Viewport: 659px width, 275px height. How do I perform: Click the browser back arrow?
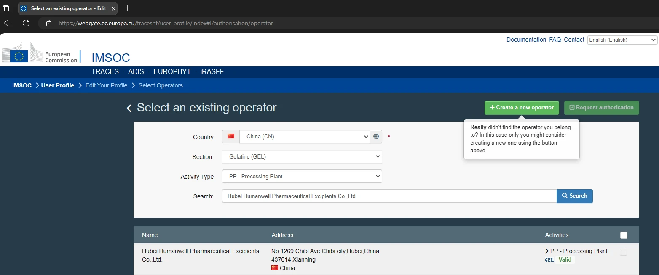pyautogui.click(x=7, y=23)
